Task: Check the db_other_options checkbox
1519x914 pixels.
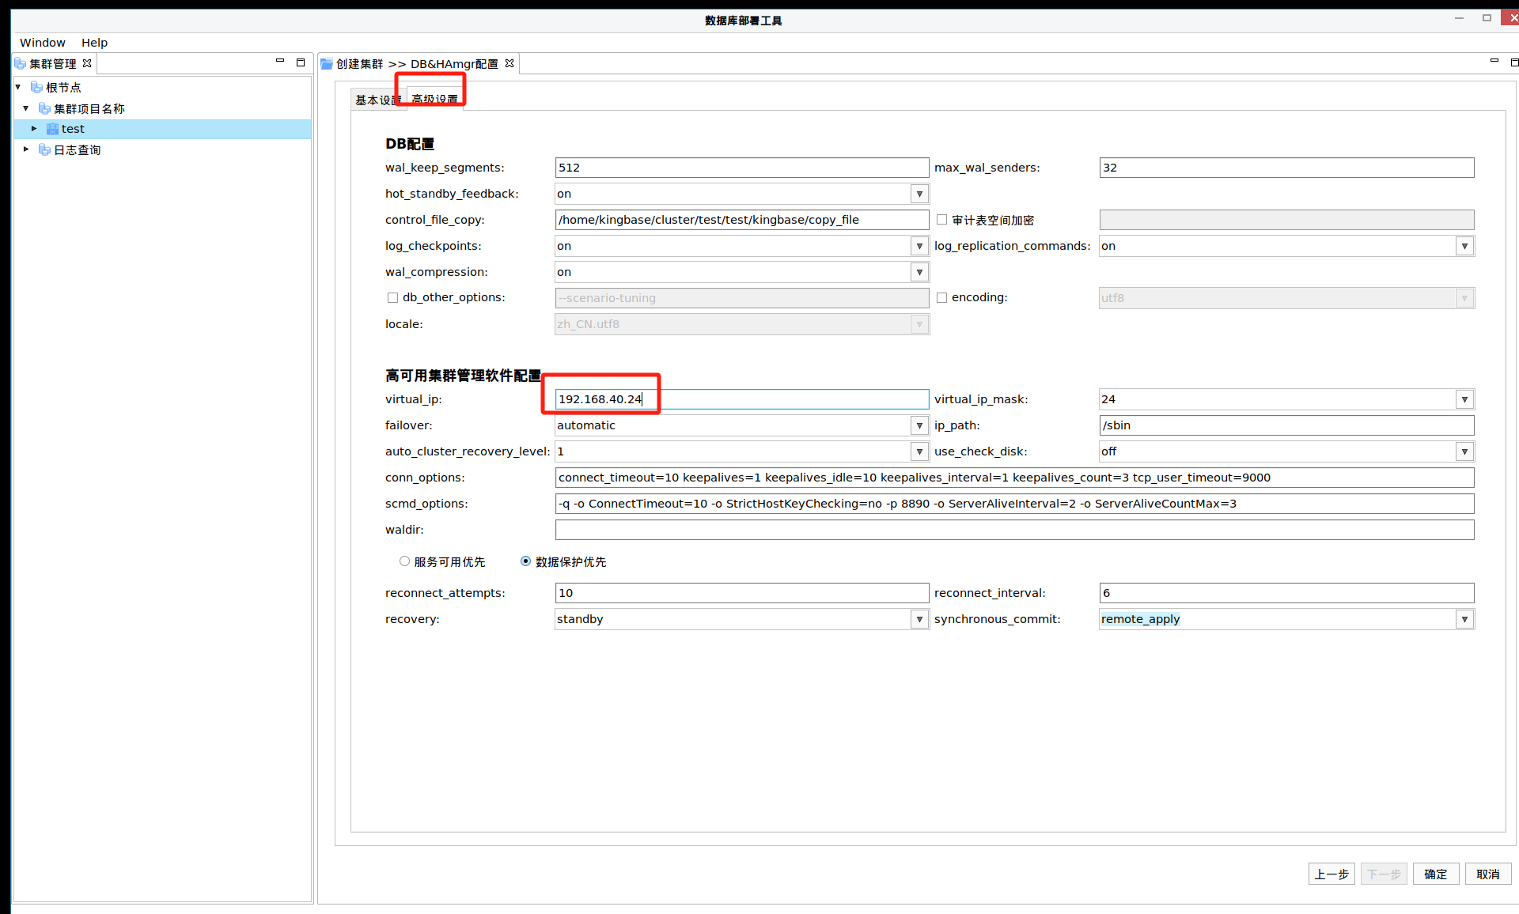Action: coord(392,297)
